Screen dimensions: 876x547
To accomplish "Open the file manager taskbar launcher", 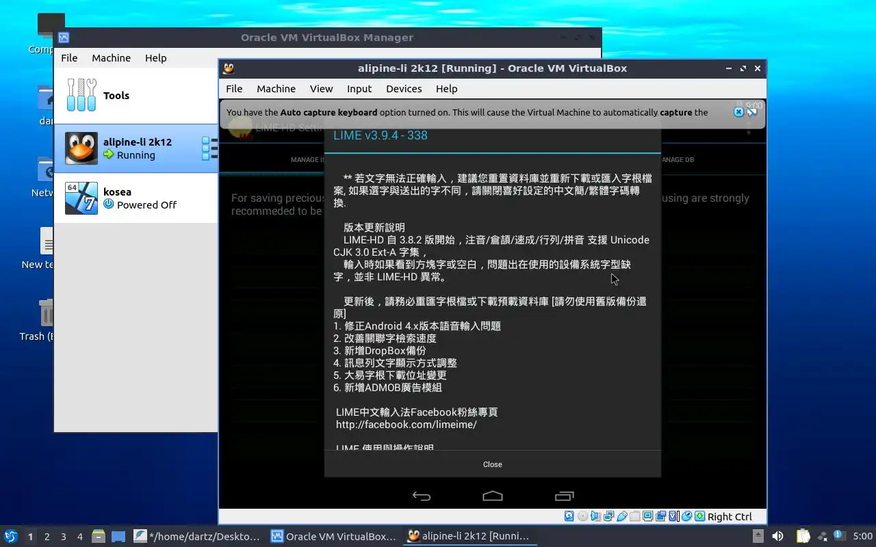I will [x=99, y=537].
